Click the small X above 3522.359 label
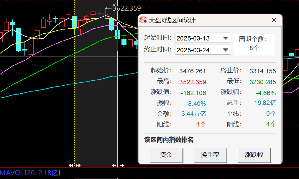This screenshot has width=299, height=179. click(x=114, y=5)
